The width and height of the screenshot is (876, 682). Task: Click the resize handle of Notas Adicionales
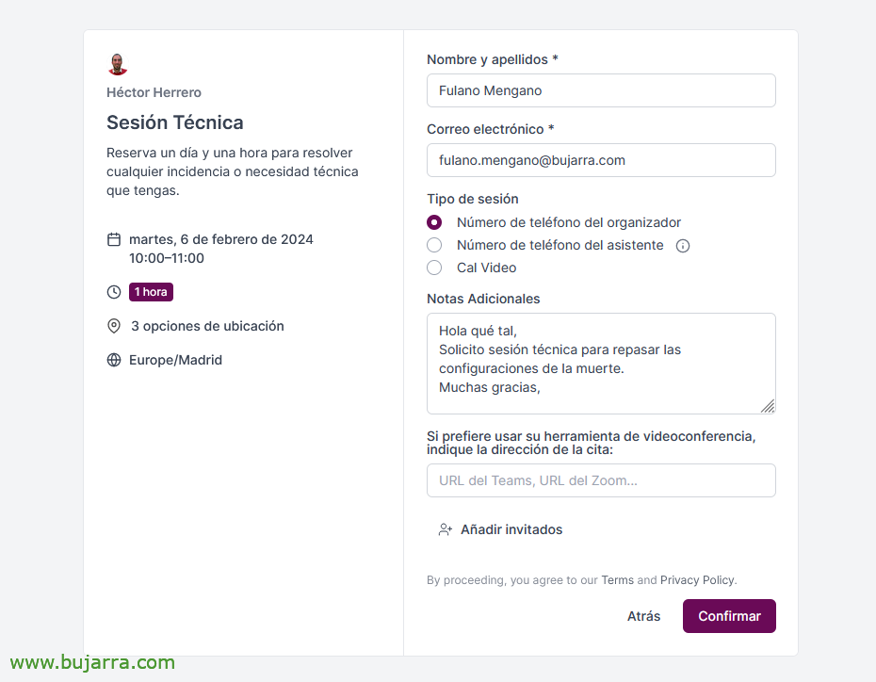point(768,406)
